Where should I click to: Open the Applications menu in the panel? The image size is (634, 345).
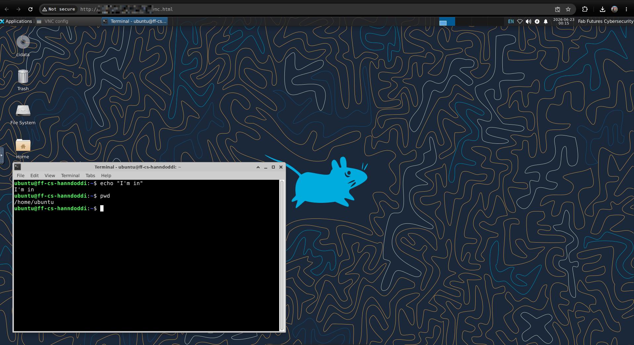(x=17, y=21)
